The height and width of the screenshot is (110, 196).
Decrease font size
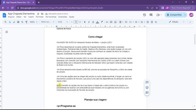pyautogui.click(x=72, y=22)
